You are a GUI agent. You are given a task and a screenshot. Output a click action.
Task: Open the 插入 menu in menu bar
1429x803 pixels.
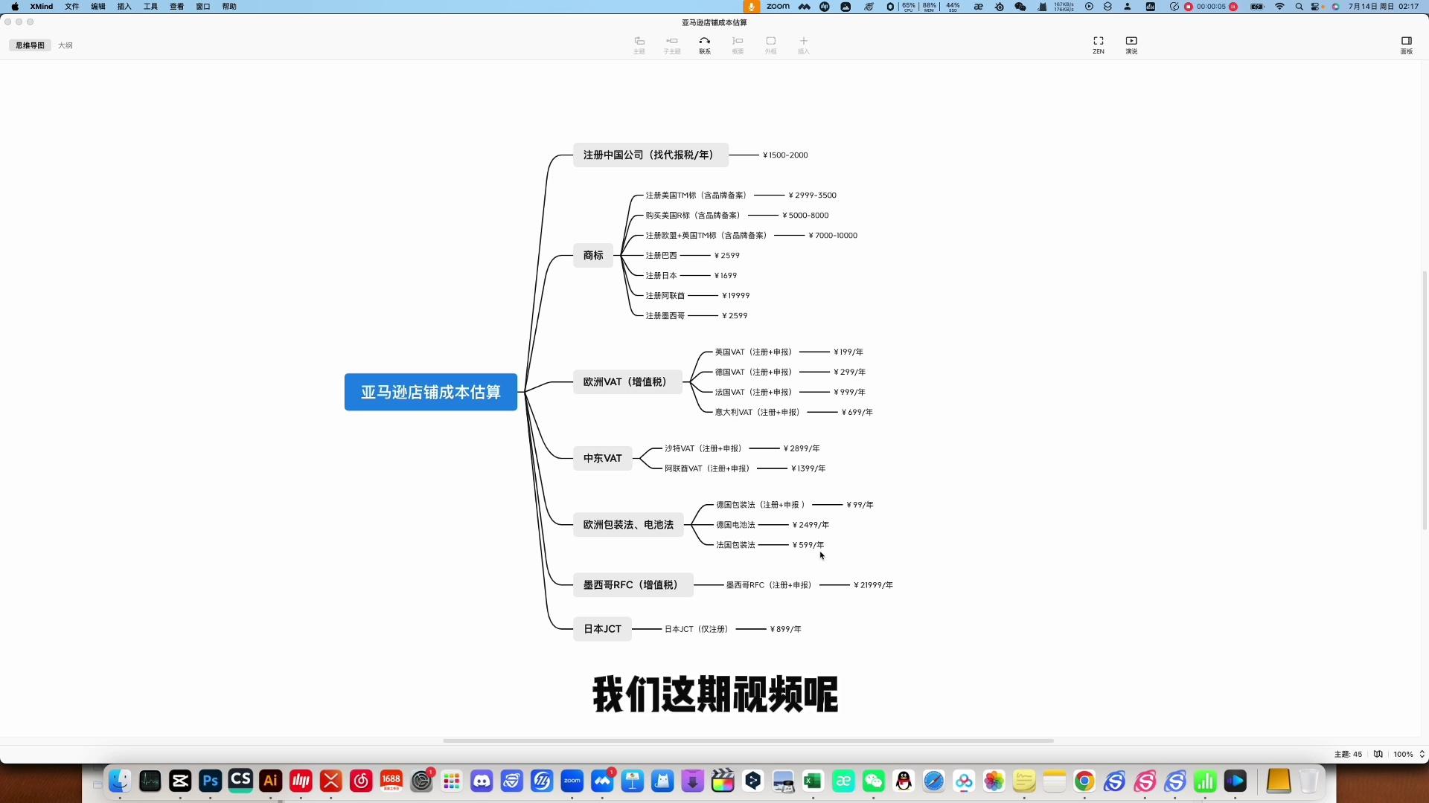pos(124,7)
